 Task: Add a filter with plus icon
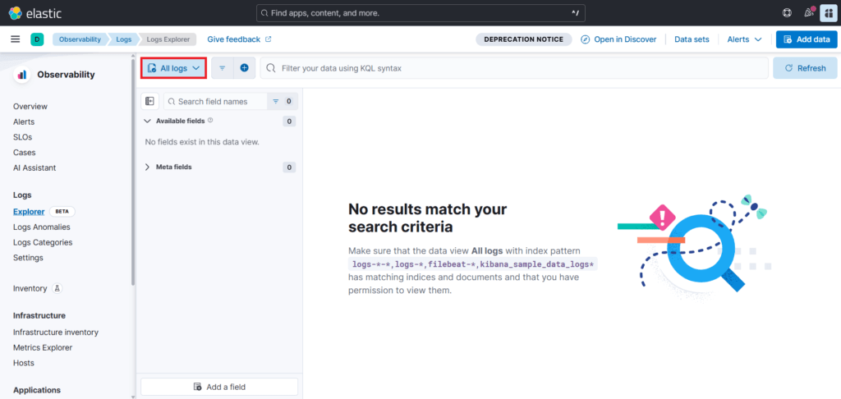(x=244, y=68)
